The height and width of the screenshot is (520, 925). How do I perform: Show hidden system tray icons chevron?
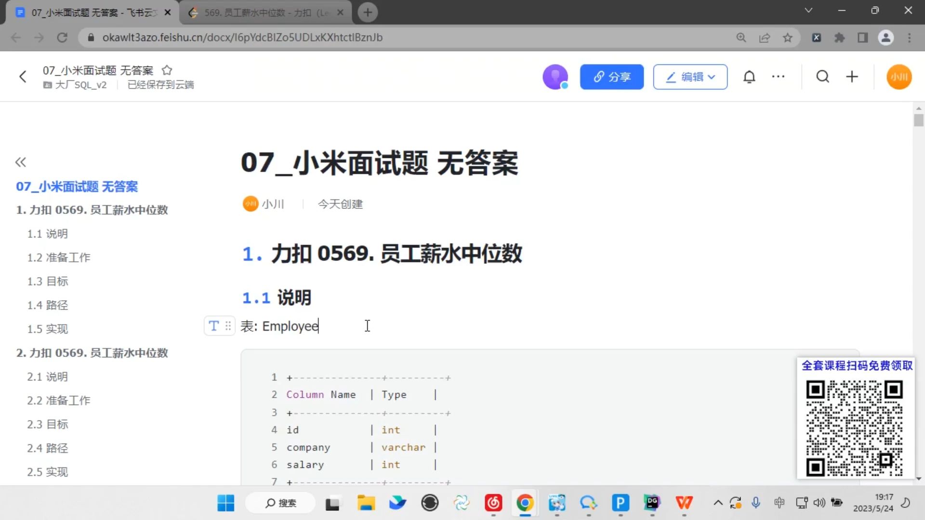718,503
